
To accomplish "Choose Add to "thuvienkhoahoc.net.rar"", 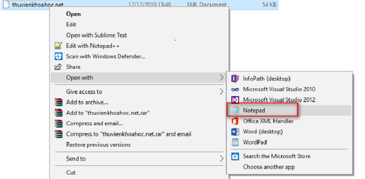I will pos(140,113).
